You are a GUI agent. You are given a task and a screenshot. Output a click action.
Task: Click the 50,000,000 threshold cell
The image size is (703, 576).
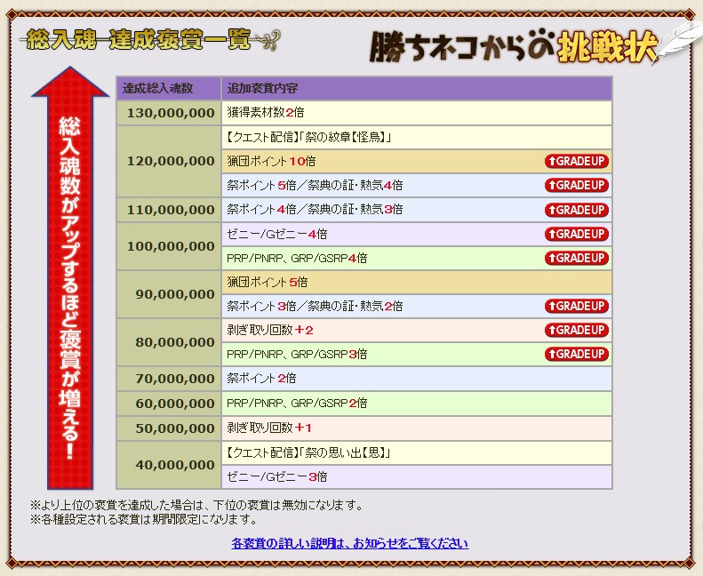169,428
